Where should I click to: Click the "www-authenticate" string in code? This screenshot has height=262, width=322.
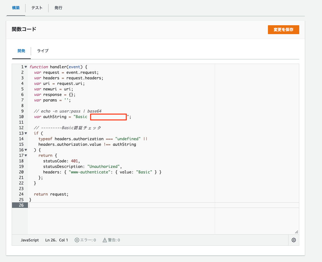tap(89, 172)
